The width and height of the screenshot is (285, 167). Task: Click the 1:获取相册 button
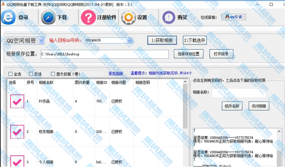(x=162, y=40)
